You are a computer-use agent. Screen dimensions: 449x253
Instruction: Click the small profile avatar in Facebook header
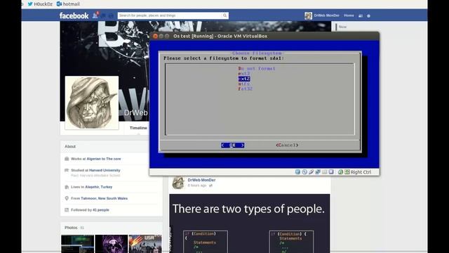point(308,15)
